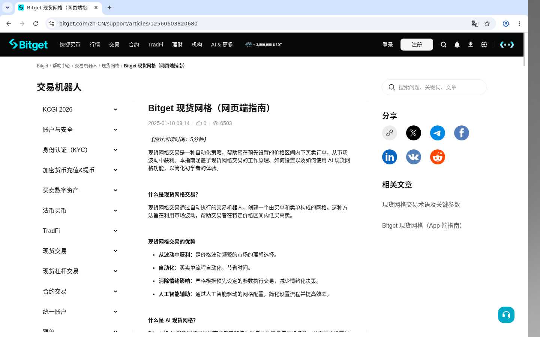
Task: Open a new browser tab
Action: point(109,7)
